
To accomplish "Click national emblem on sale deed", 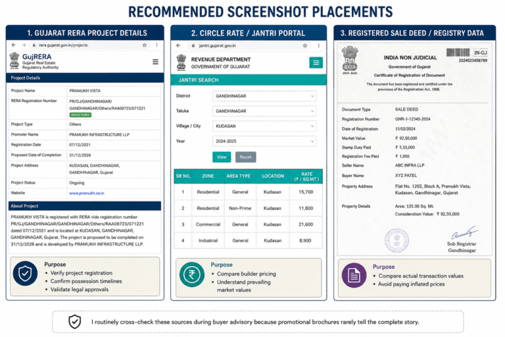I will (350, 59).
